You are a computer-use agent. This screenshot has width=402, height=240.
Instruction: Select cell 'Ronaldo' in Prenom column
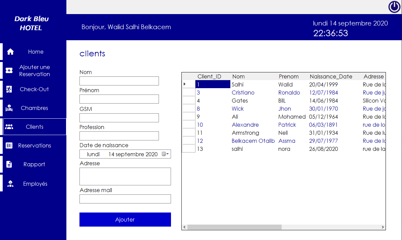(289, 93)
